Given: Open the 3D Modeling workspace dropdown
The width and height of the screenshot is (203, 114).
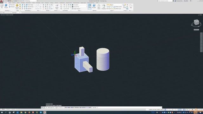Looking at the screenshot, I should pyautogui.click(x=30, y=1).
